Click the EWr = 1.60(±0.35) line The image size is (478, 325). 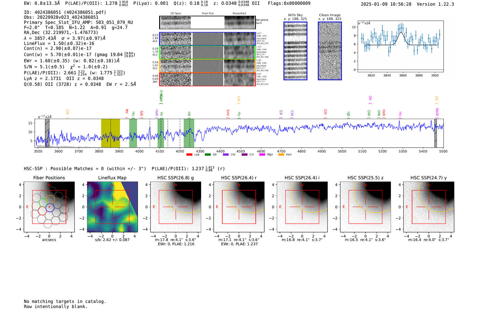pyautogui.click(x=72, y=61)
